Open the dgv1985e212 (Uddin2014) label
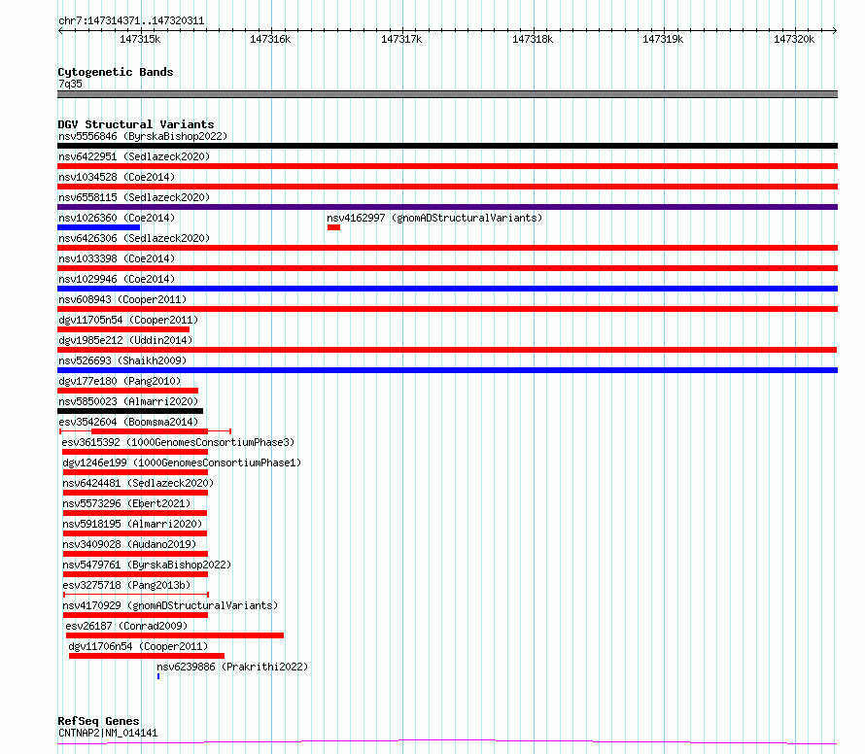Screen dimensions: 865x754 click(x=125, y=340)
